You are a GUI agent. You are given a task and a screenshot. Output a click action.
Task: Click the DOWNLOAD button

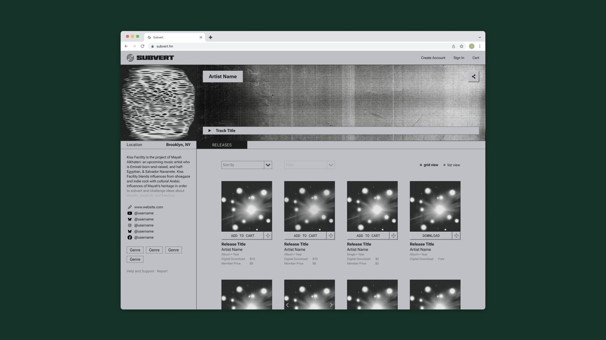click(431, 236)
